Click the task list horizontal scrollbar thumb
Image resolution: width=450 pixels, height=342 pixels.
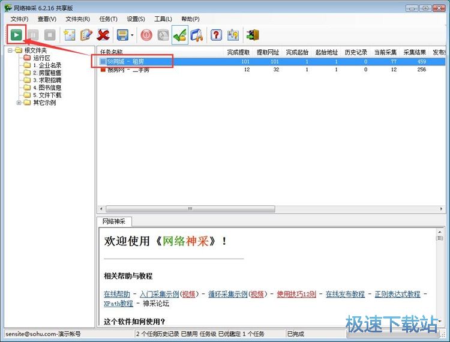click(190, 209)
